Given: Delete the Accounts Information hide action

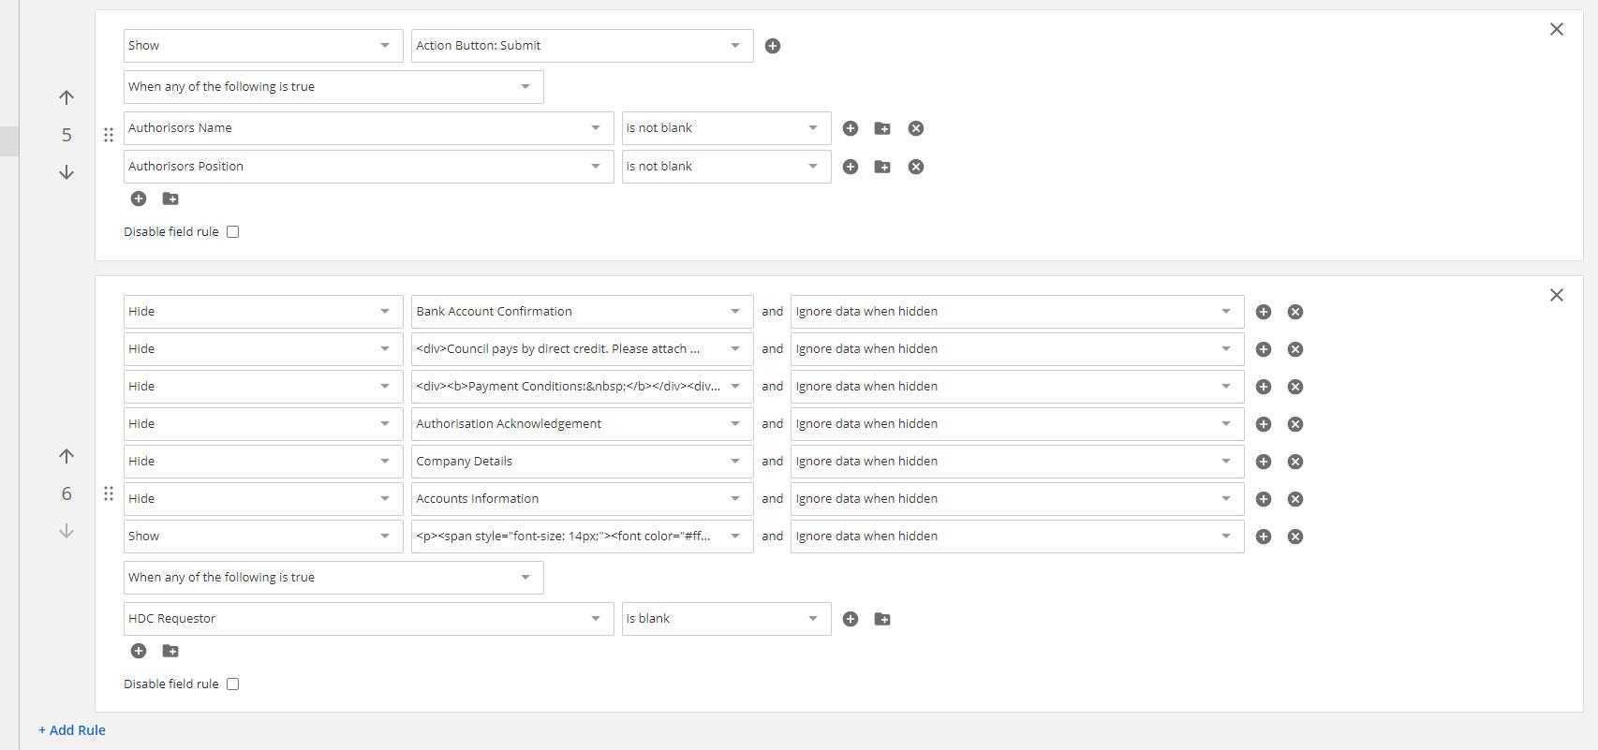Looking at the screenshot, I should (x=1295, y=499).
